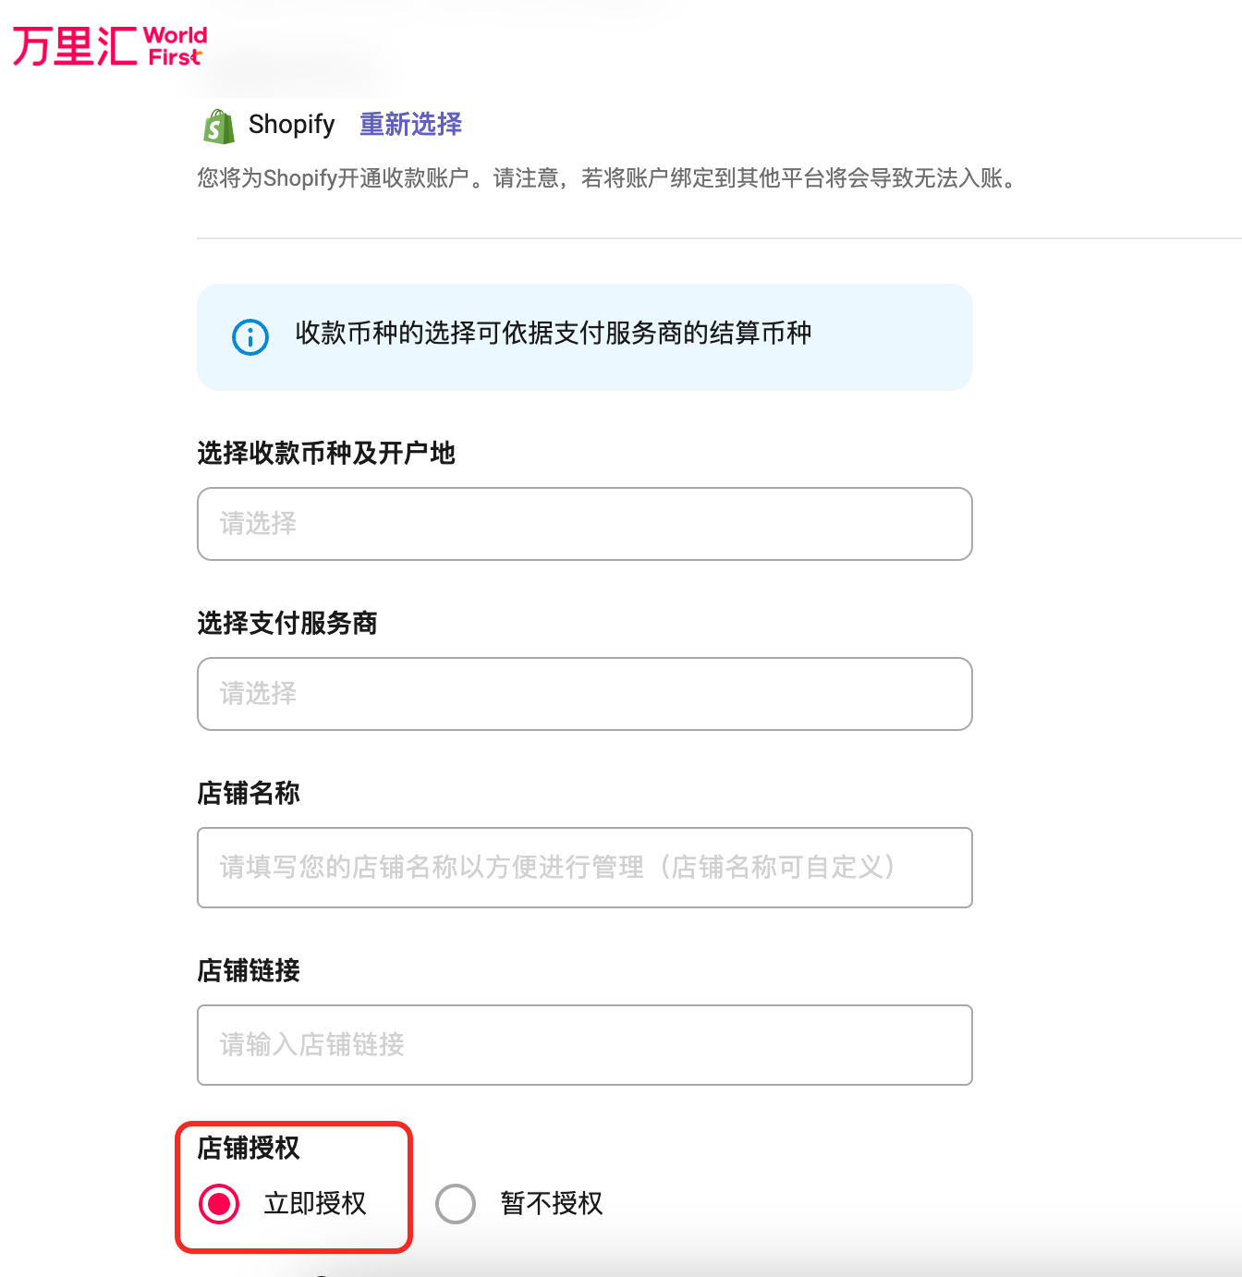Viewport: 1242px width, 1277px height.
Task: Click the Shopify platform name text
Action: click(x=291, y=125)
